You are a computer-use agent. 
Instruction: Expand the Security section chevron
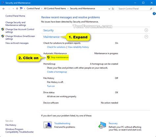146,30
